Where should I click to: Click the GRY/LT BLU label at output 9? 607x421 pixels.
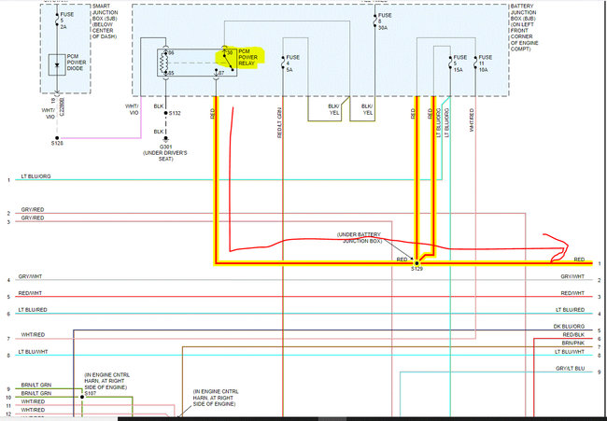tap(571, 369)
